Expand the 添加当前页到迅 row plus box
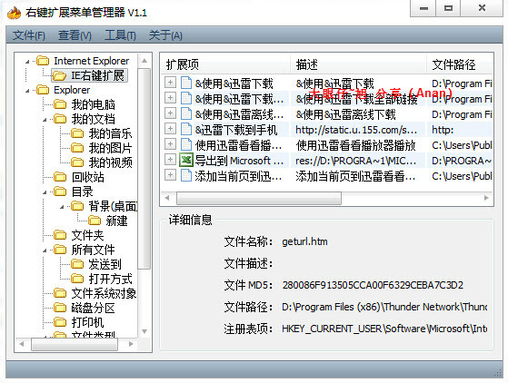 170,175
